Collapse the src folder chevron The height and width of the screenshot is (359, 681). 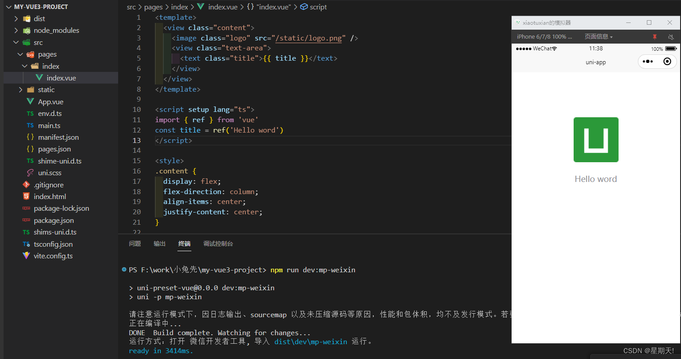pyautogui.click(x=16, y=42)
